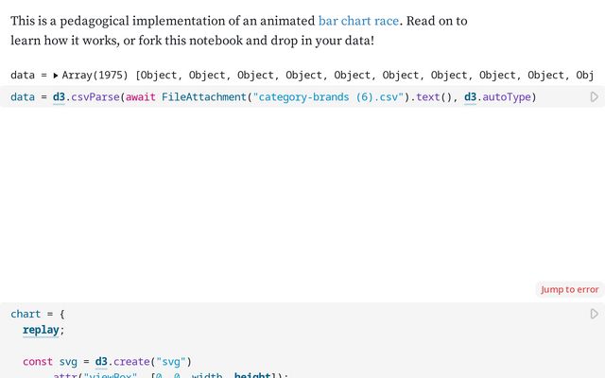This screenshot has height=378, width=605.
Task: Click the "viewBox" attribute string
Action: [x=109, y=376]
